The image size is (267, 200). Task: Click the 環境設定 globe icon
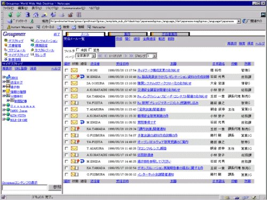(x=32, y=45)
